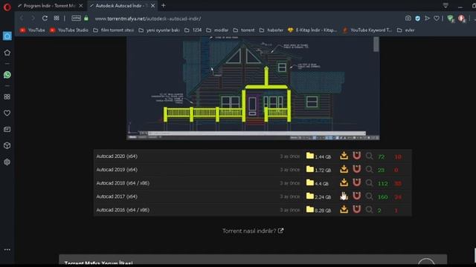476x267 pixels.
Task: Open the speed dial grid icon in the toolbar
Action: [x=57, y=18]
